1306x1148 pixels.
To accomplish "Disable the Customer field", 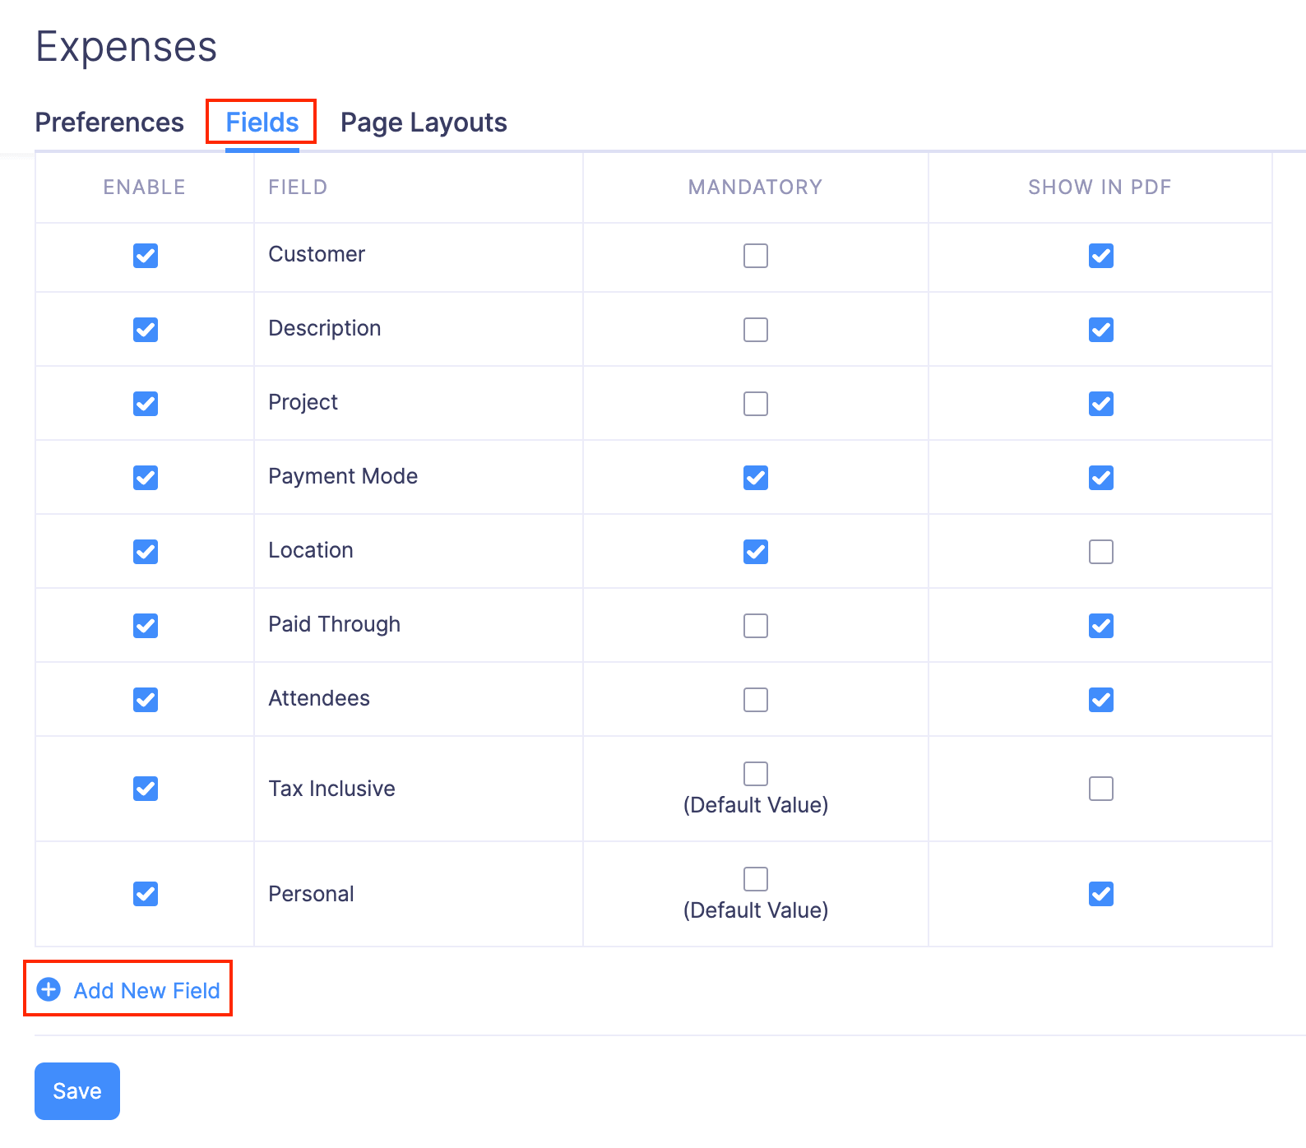I will click(x=145, y=256).
